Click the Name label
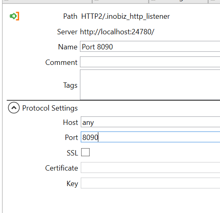This screenshot has height=213, width=220. coord(68,47)
